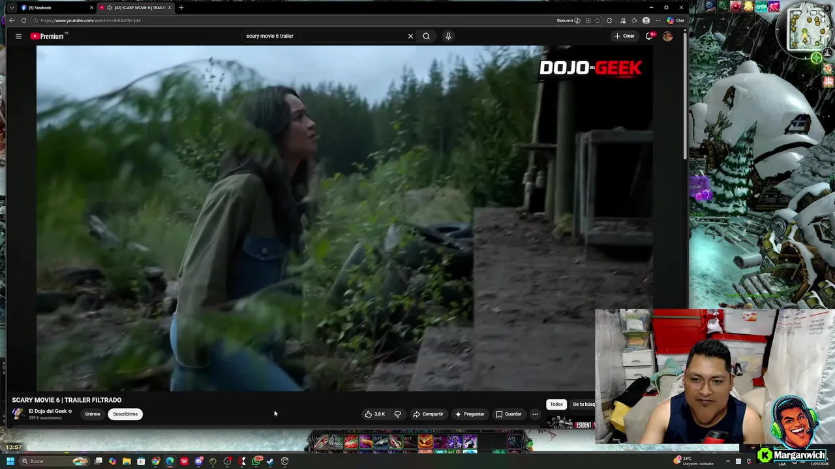Click the browser address bar URL
The height and width of the screenshot is (469, 835).
click(90, 20)
